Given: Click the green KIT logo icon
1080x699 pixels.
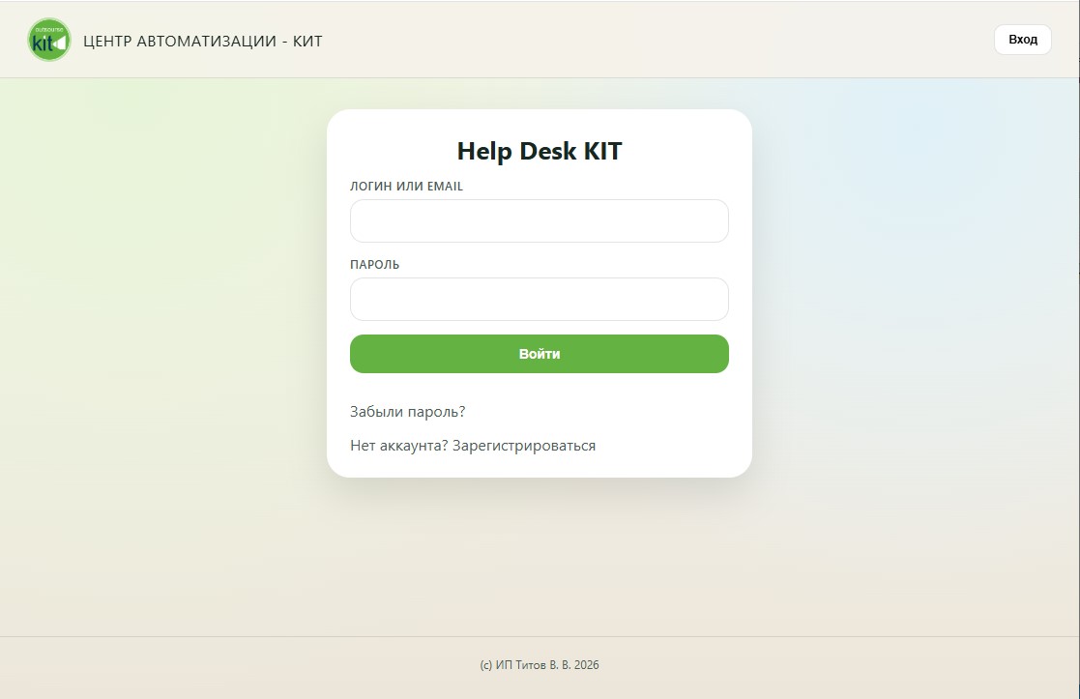Looking at the screenshot, I should coord(49,40).
